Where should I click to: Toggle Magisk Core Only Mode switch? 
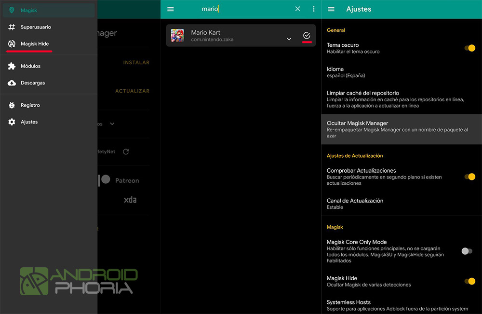[x=467, y=251]
